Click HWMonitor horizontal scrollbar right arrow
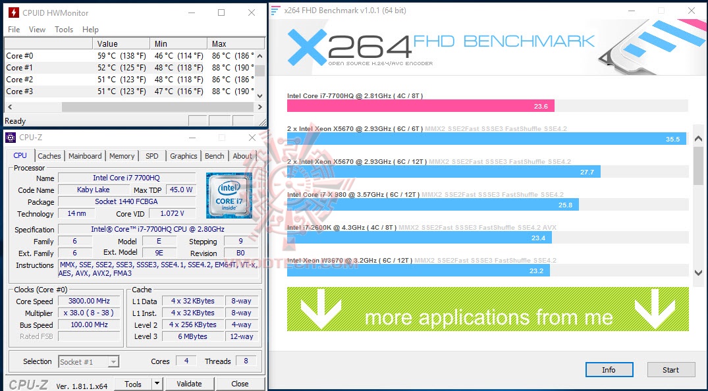This screenshot has height=391, width=708. [259, 107]
